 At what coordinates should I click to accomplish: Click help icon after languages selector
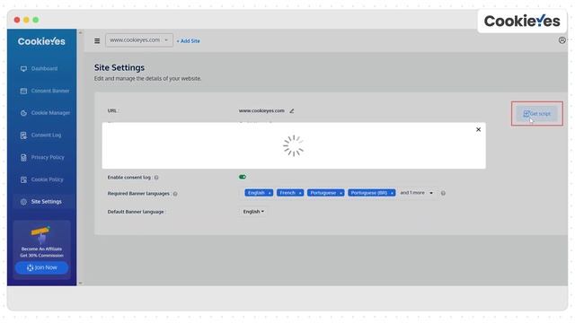443,193
